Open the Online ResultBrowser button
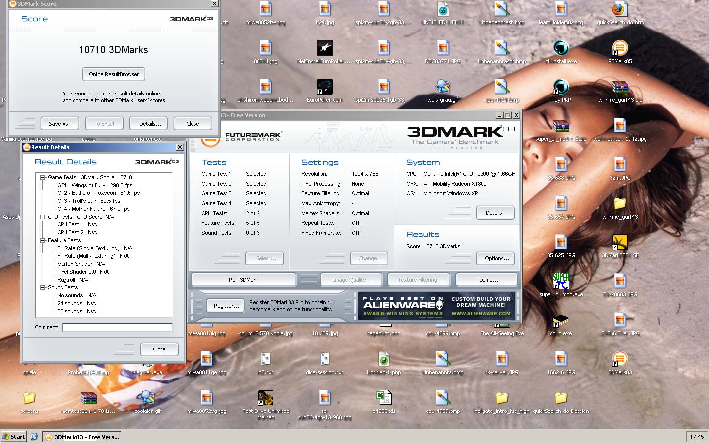709x443 pixels. (114, 74)
